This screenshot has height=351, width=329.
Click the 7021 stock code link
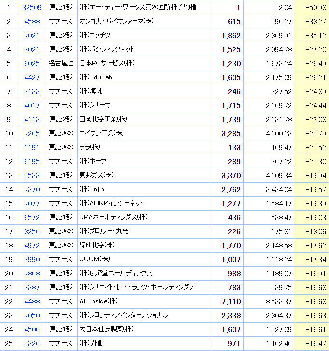[x=32, y=36]
